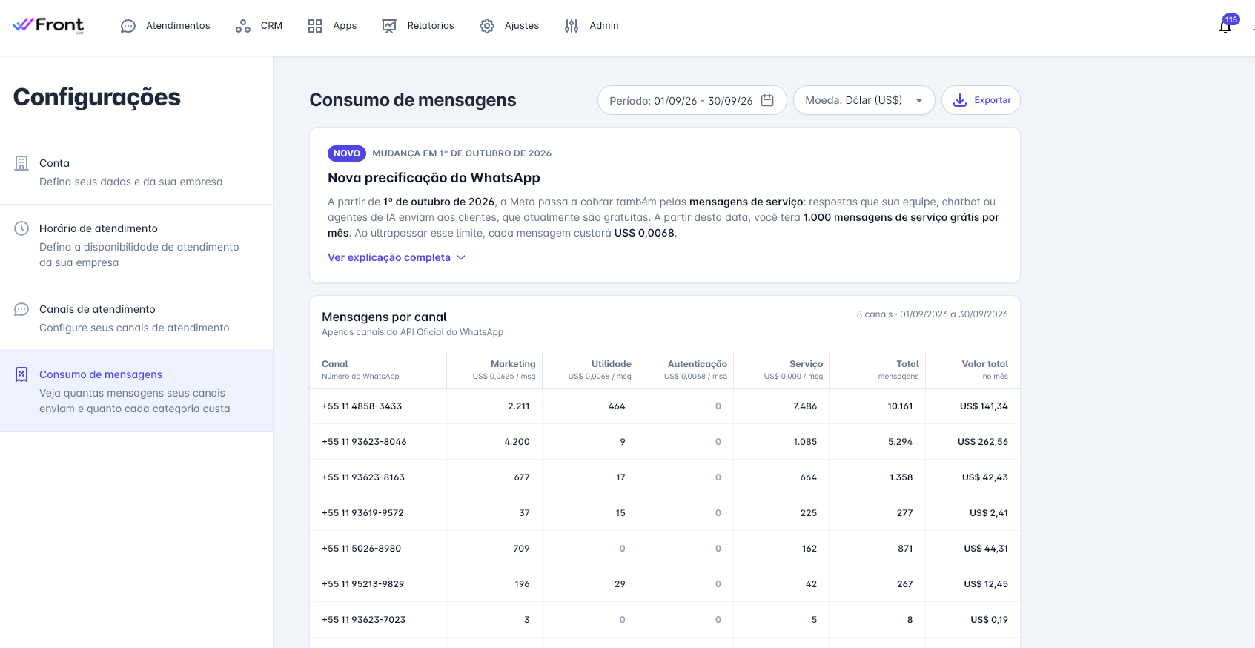Click the Apps grid icon
Image resolution: width=1255 pixels, height=648 pixels.
point(315,26)
